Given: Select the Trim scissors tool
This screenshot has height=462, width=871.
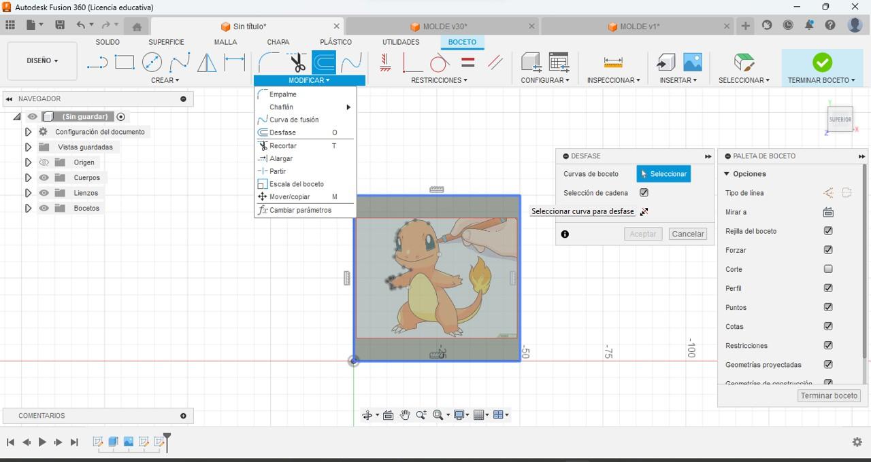Looking at the screenshot, I should (x=297, y=63).
